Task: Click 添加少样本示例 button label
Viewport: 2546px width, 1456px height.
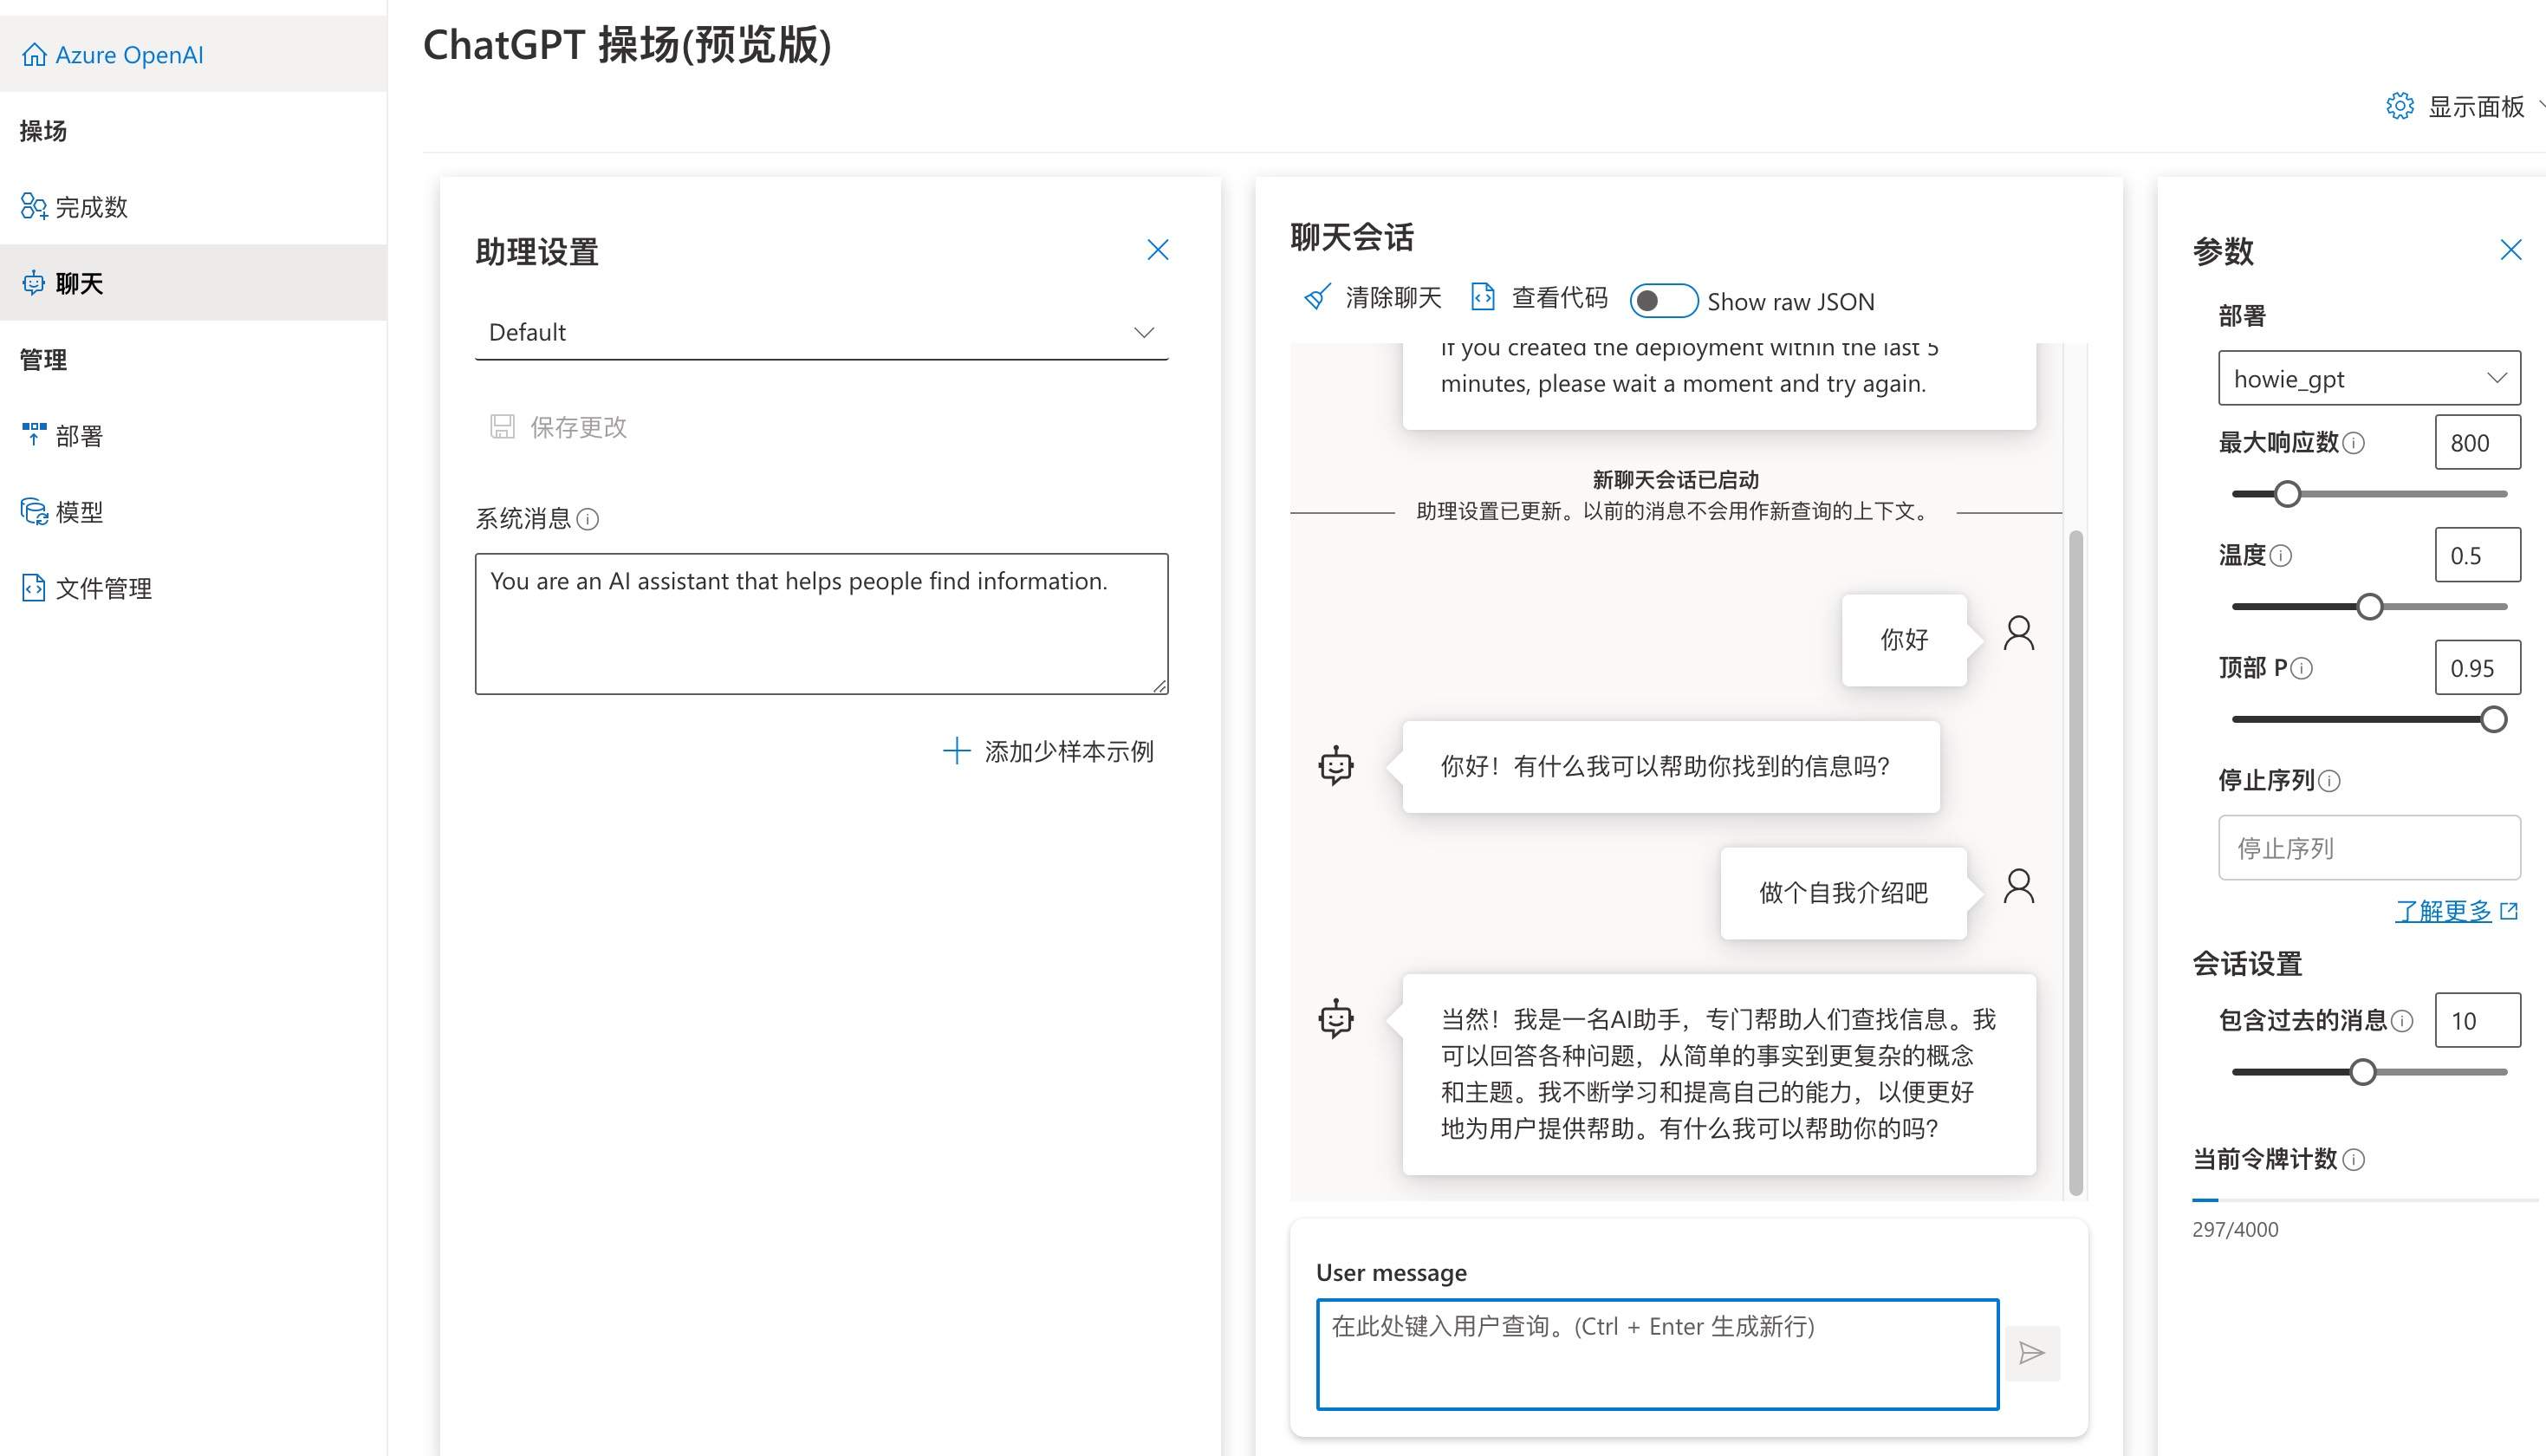Action: [1068, 751]
